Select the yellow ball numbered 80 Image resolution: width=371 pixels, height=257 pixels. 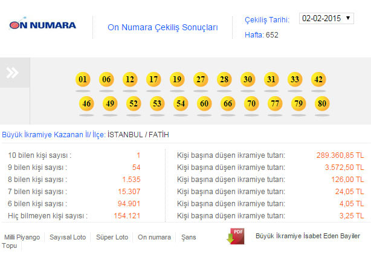pos(322,103)
